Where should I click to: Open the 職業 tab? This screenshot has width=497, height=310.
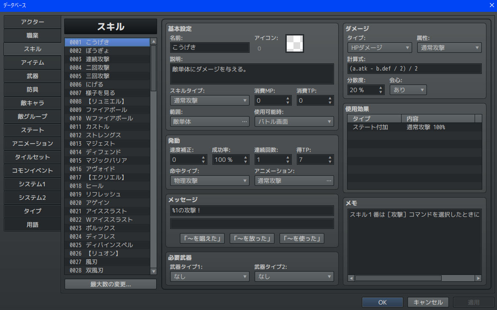33,35
